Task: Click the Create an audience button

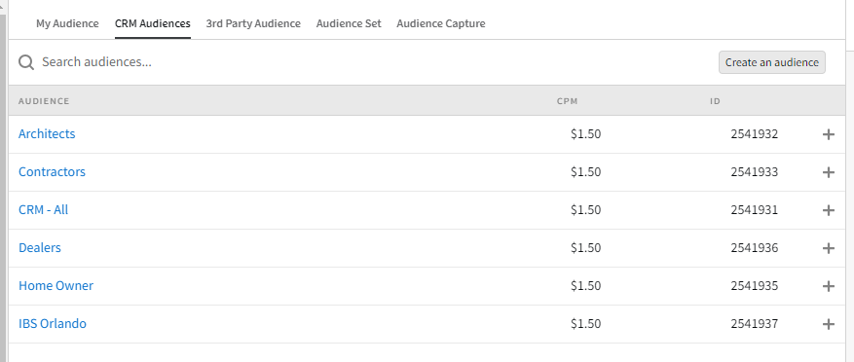Action: pyautogui.click(x=772, y=62)
